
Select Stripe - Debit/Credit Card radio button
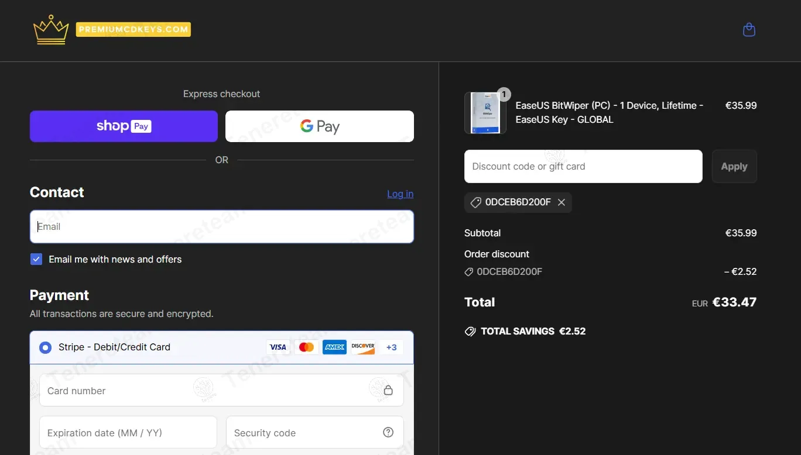45,348
